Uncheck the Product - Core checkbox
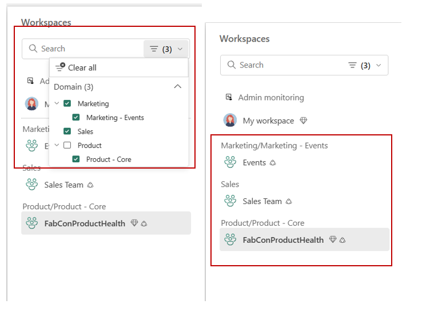 pyautogui.click(x=76, y=159)
